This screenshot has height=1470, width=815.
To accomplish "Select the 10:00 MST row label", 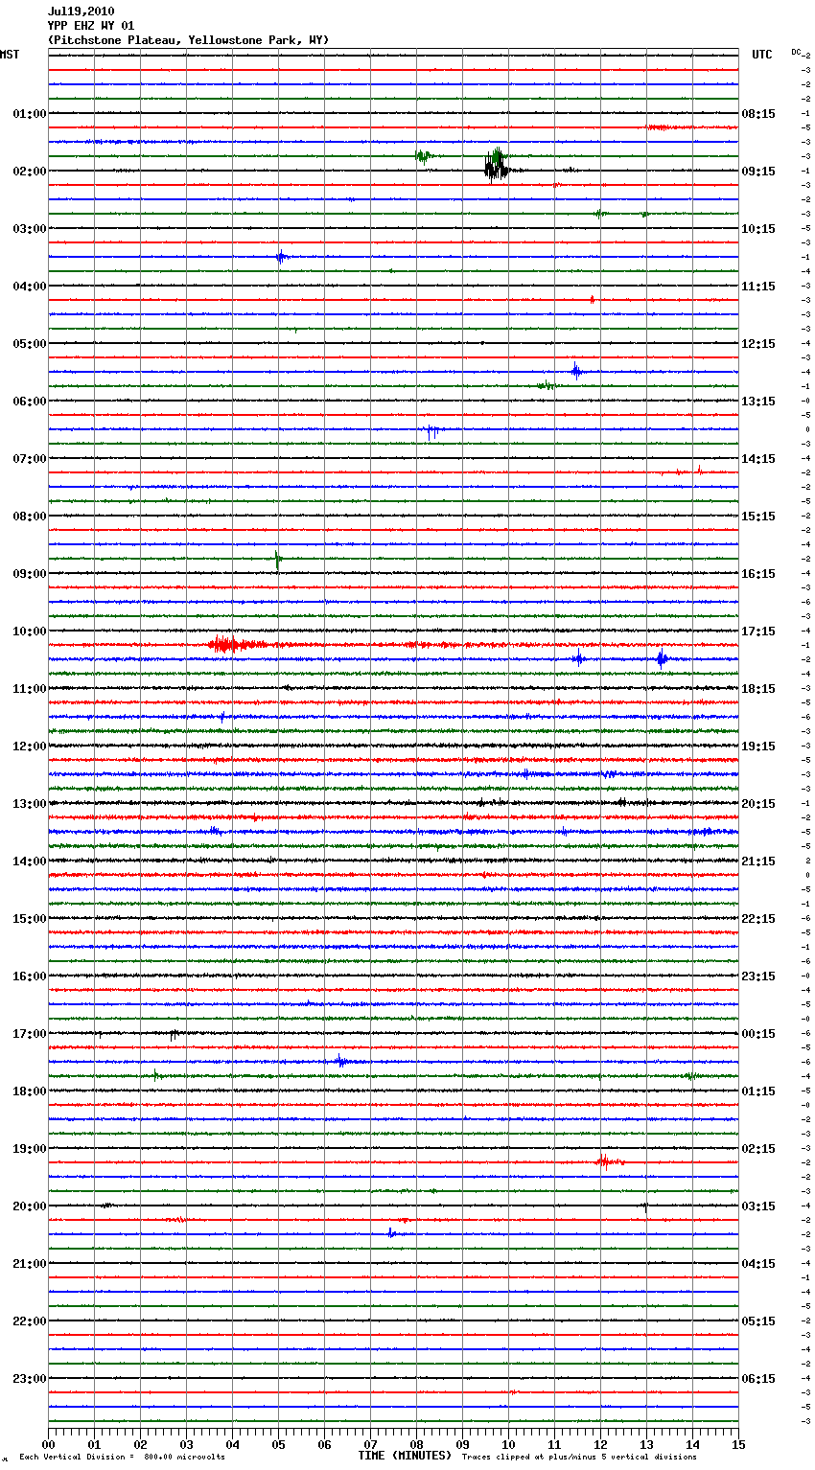I will point(29,632).
